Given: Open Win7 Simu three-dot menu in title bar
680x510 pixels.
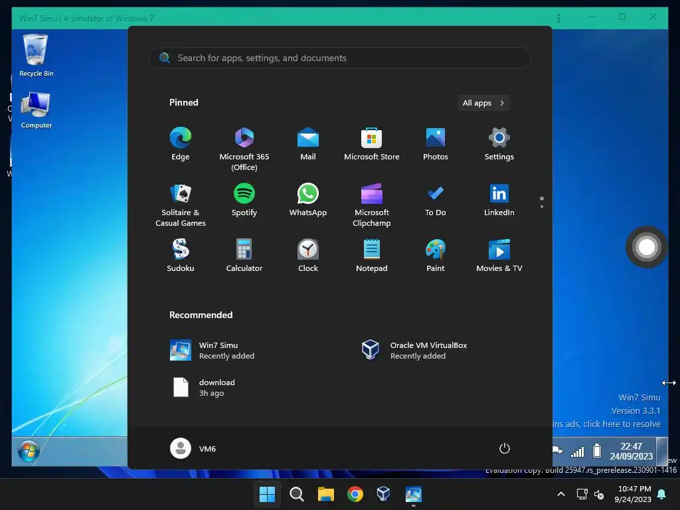Looking at the screenshot, I should pyautogui.click(x=558, y=18).
